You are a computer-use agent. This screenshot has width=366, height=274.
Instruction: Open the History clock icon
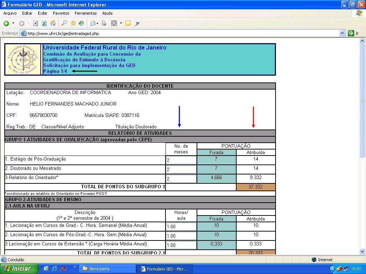coord(81,23)
